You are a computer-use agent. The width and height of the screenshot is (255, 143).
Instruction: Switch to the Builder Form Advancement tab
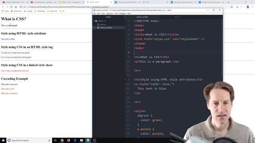(x=211, y=2)
